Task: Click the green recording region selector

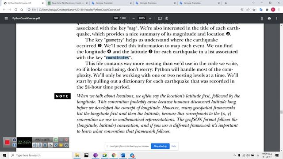Action: point(56,140)
